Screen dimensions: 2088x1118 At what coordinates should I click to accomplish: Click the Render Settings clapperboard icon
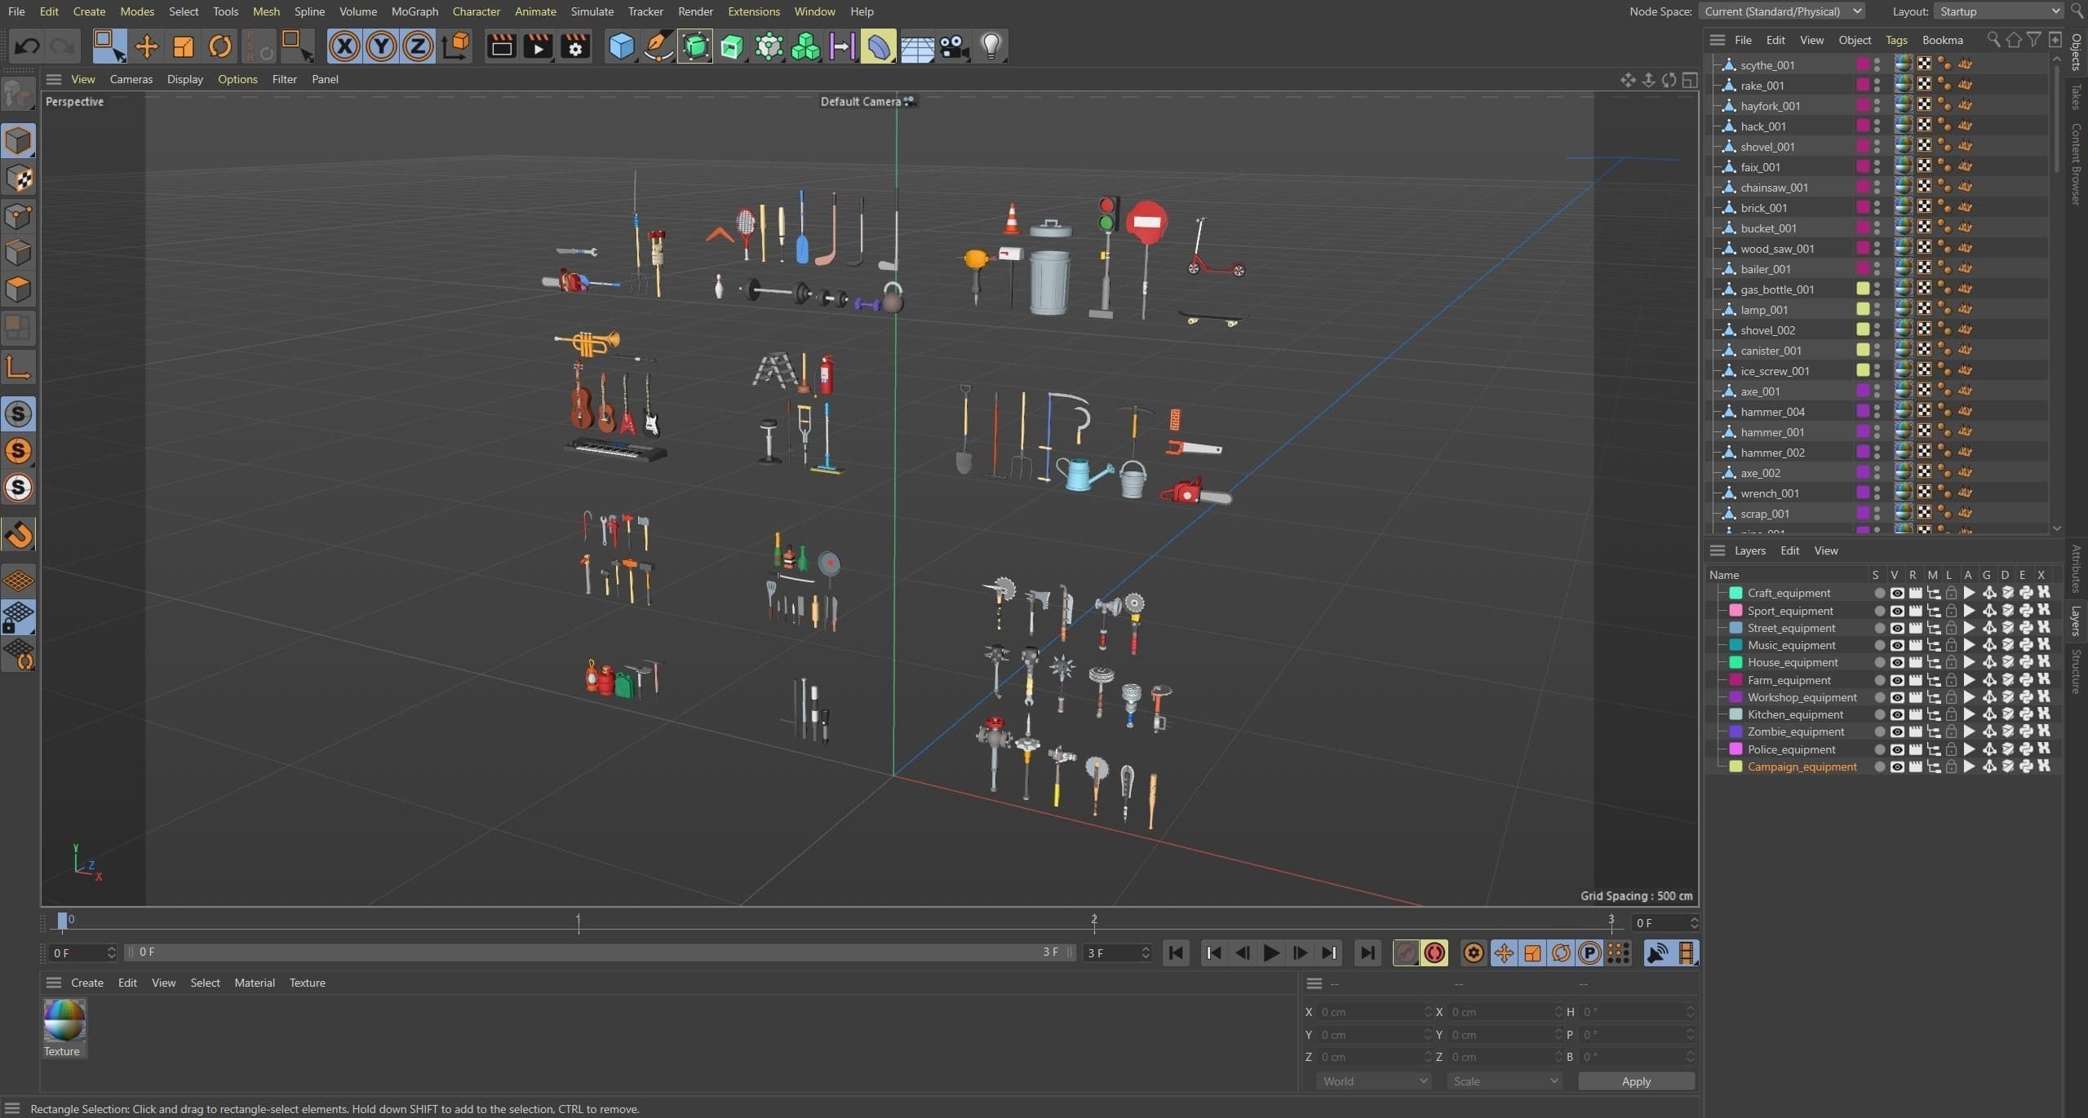[x=575, y=46]
